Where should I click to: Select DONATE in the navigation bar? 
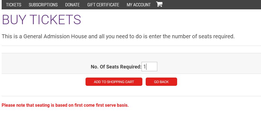click(x=72, y=5)
